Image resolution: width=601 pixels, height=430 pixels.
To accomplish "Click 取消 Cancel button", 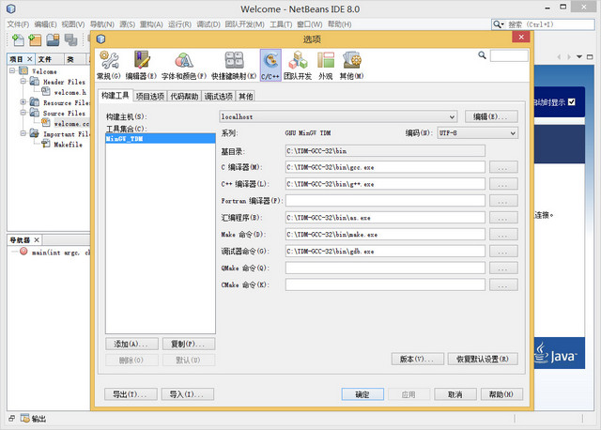I will pos(455,394).
